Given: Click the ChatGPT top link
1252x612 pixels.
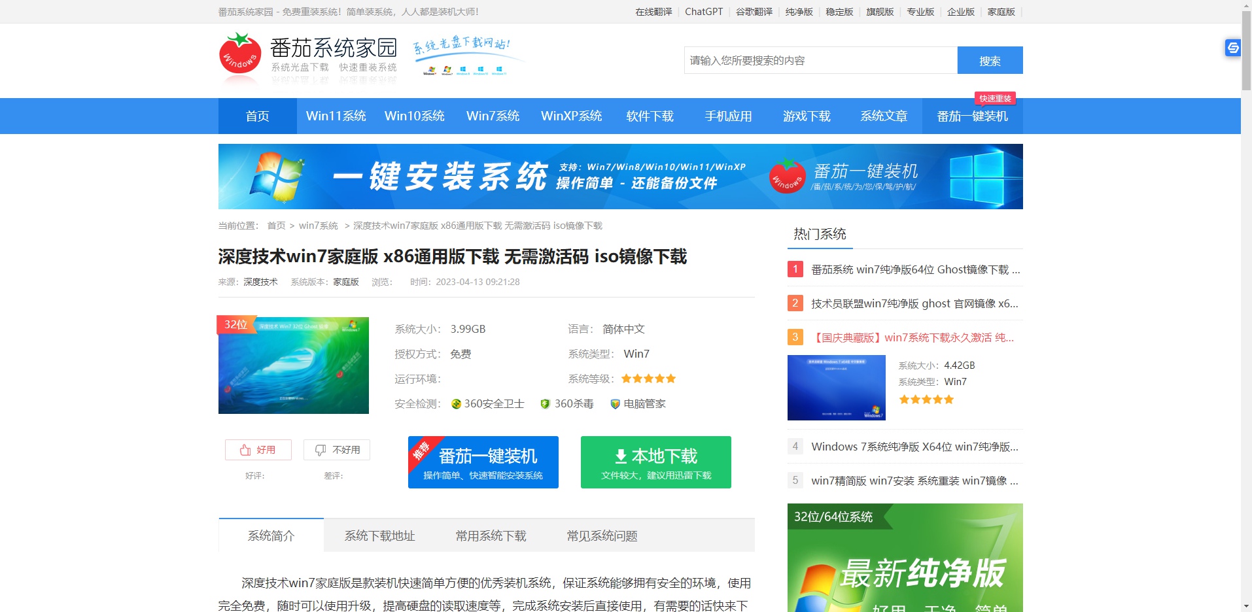Looking at the screenshot, I should click(704, 12).
